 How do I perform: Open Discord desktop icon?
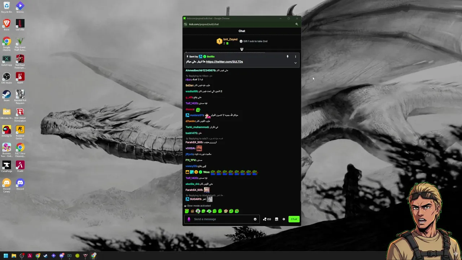pyautogui.click(x=20, y=184)
